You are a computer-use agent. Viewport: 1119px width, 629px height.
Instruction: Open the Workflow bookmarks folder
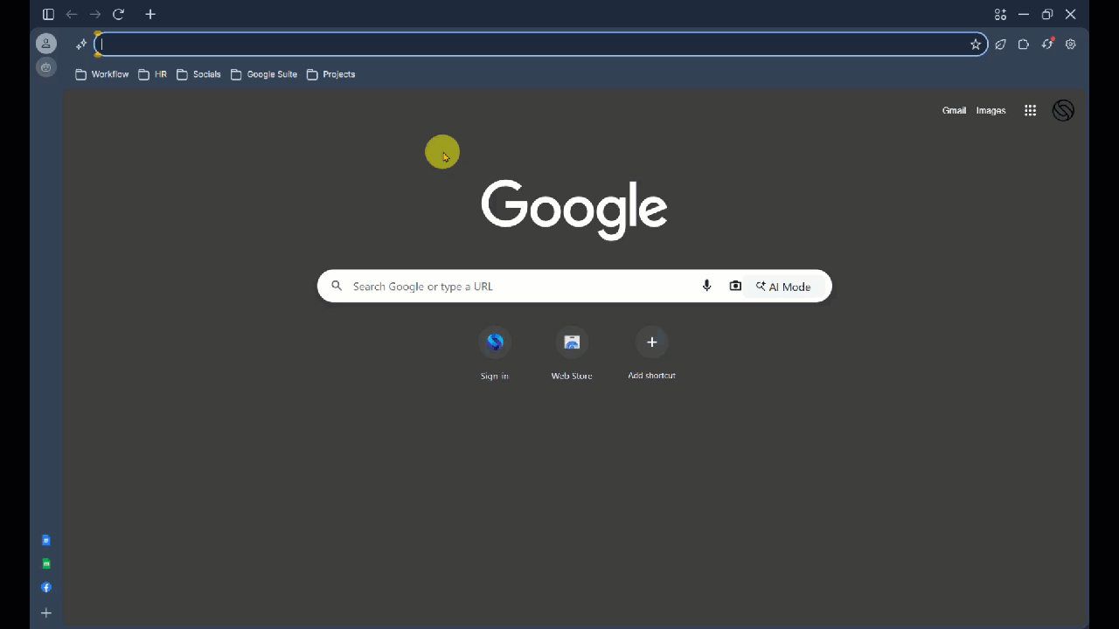tap(102, 74)
